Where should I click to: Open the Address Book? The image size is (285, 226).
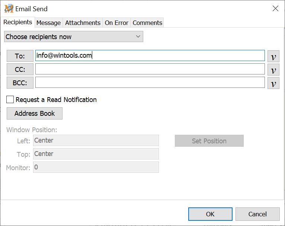[35, 114]
